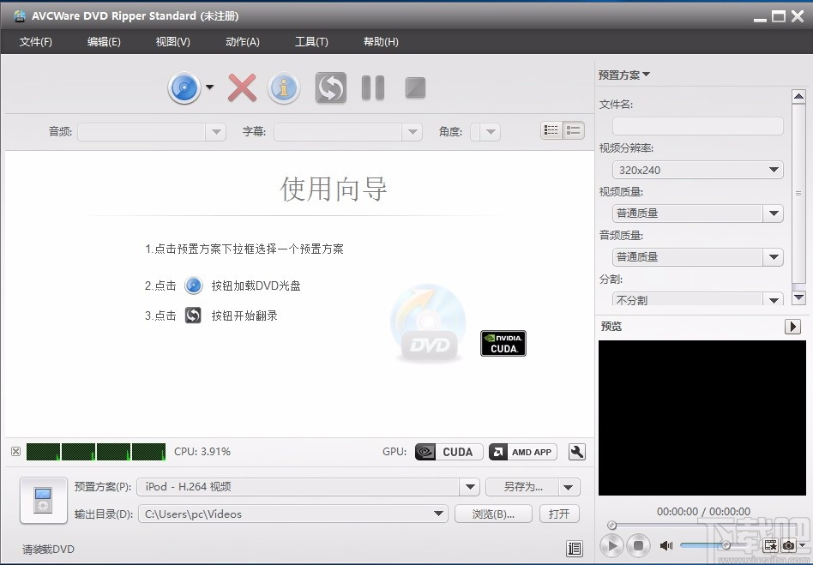Open settings with the wrench icon
Screen dimensions: 813x565
(x=576, y=452)
